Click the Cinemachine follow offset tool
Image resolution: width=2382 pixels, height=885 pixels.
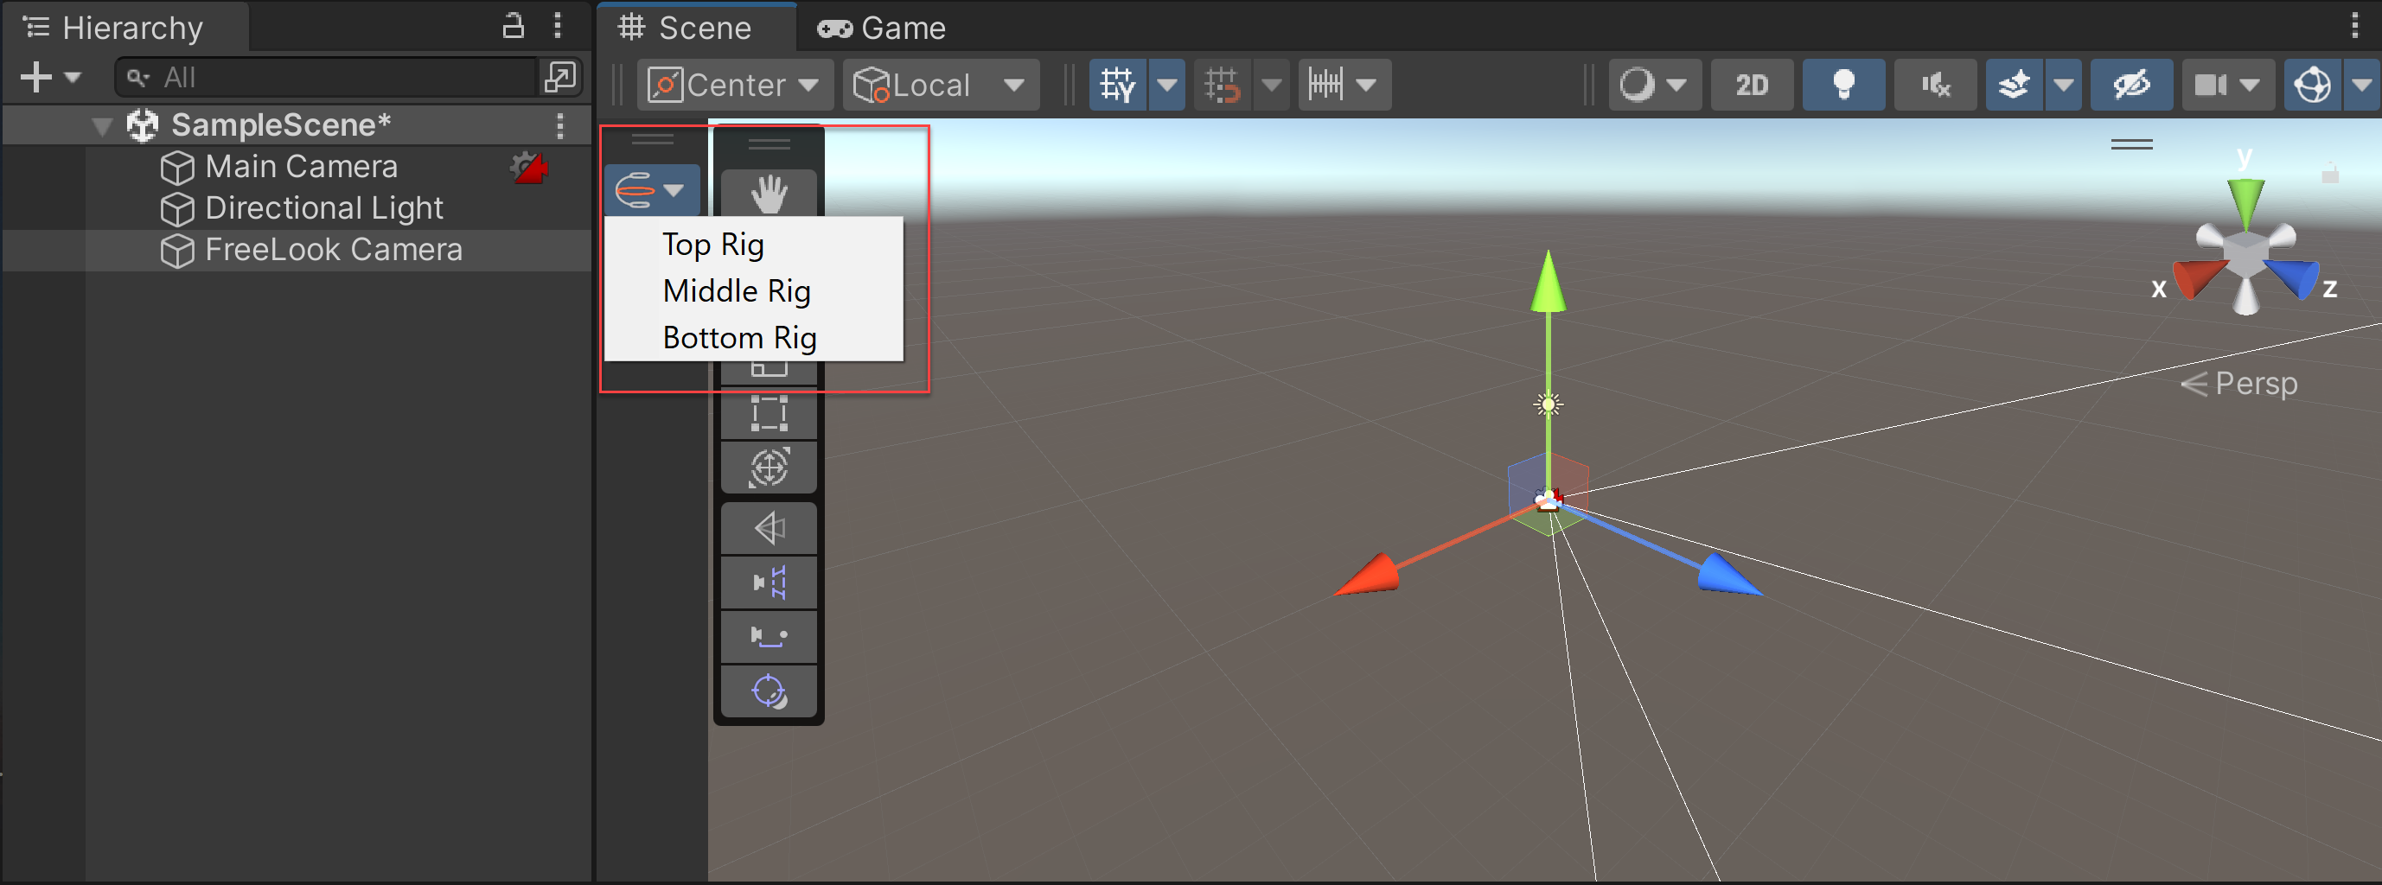point(768,636)
